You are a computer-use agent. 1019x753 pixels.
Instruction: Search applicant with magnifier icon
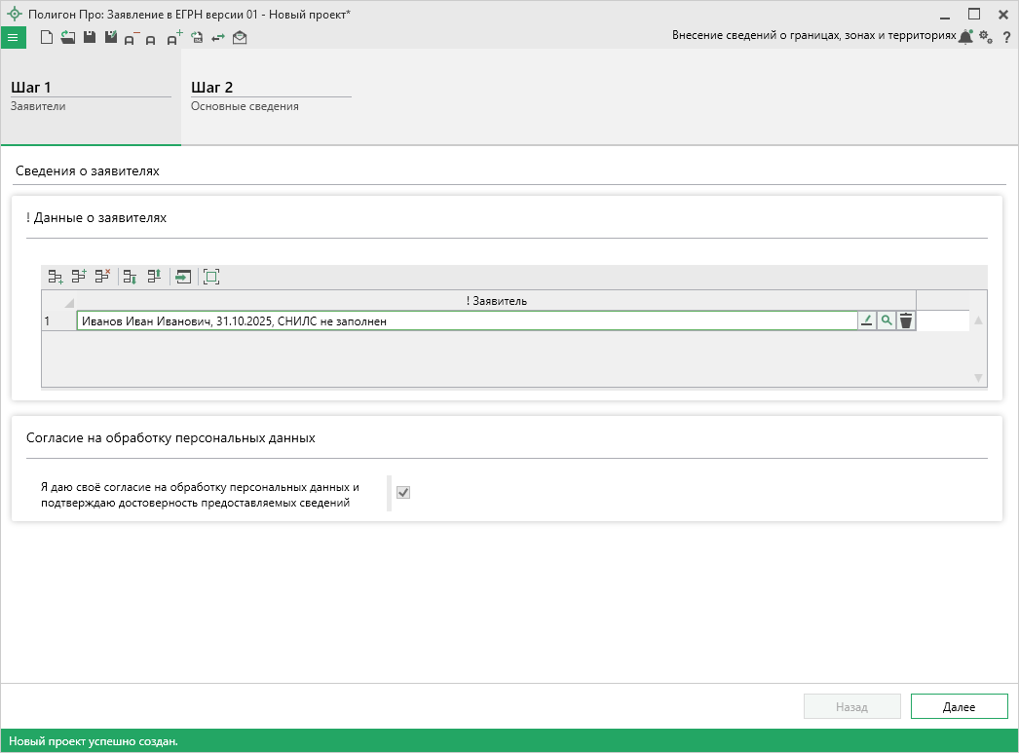886,320
